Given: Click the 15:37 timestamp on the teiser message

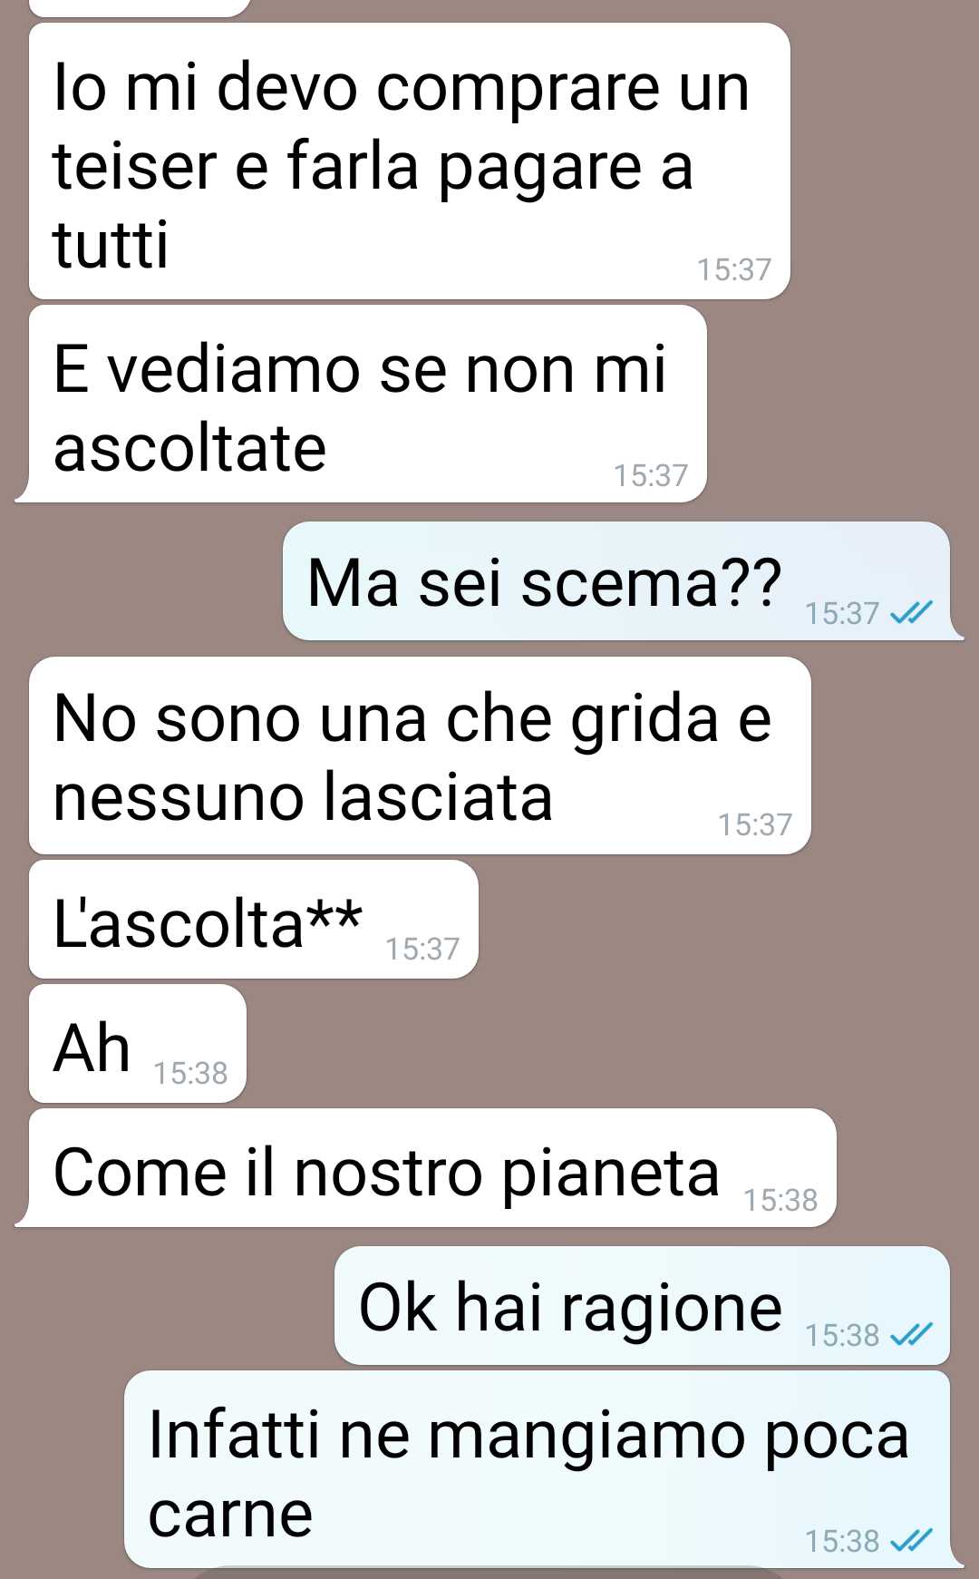Looking at the screenshot, I should [733, 269].
